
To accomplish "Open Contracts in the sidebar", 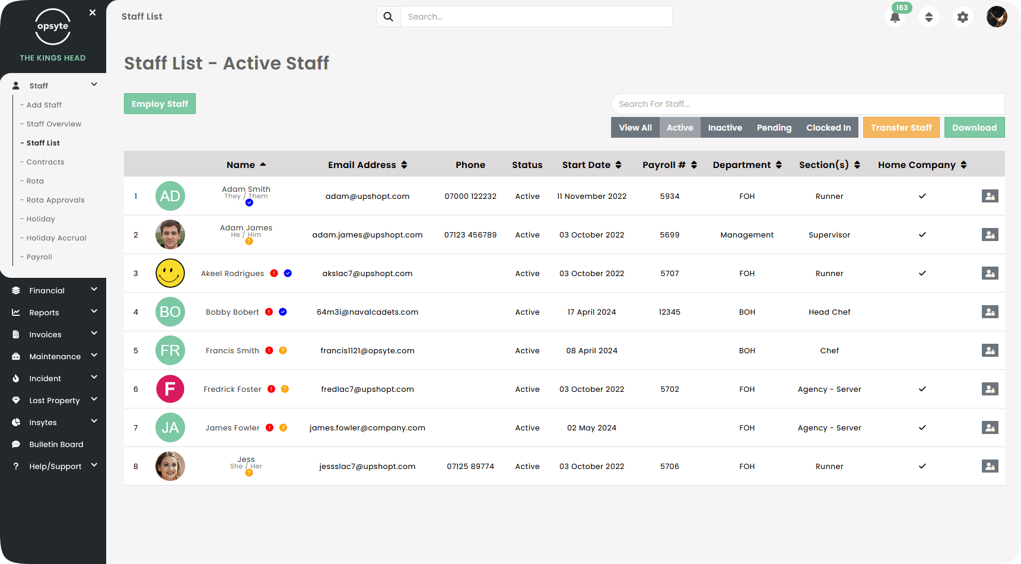I will pos(45,162).
